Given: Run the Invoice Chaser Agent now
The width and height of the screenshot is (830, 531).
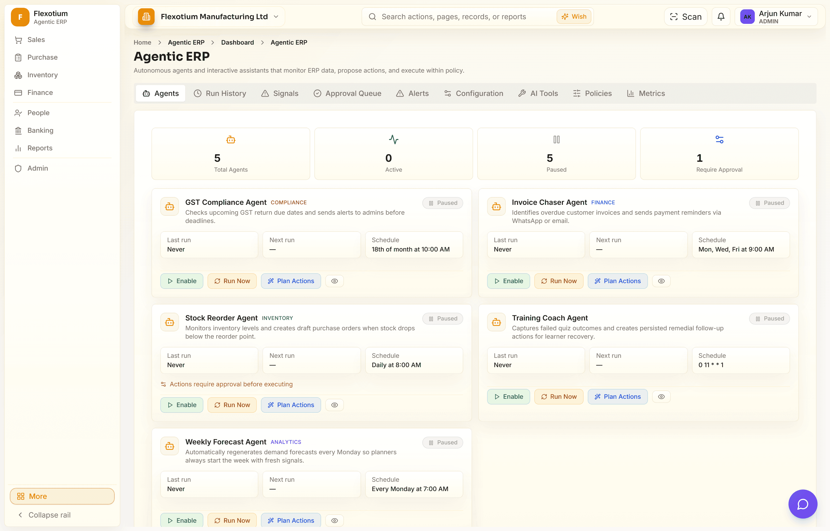Looking at the screenshot, I should coord(559,281).
